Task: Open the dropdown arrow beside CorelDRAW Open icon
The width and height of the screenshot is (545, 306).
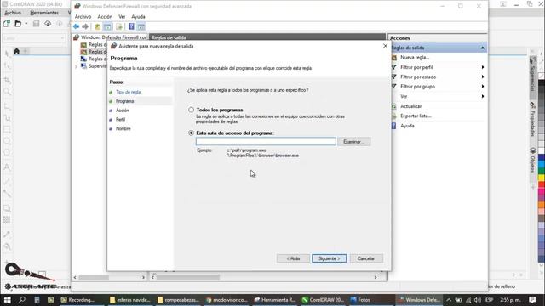Action: tap(26, 24)
